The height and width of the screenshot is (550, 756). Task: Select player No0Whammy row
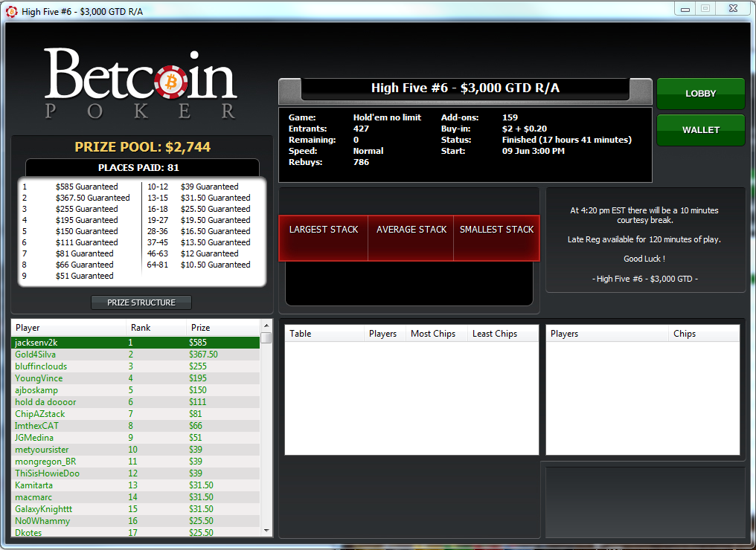135,520
